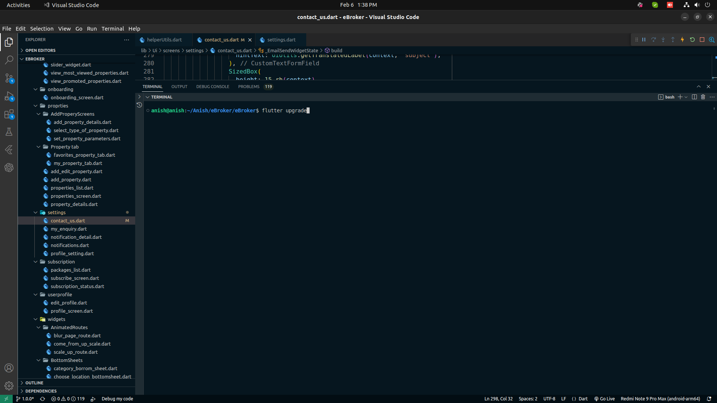Open the Accounts icon

(9, 368)
